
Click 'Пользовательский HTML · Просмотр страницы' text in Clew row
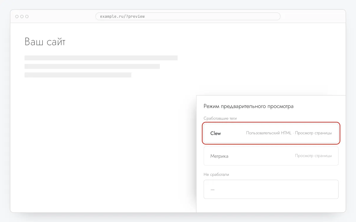tap(289, 133)
